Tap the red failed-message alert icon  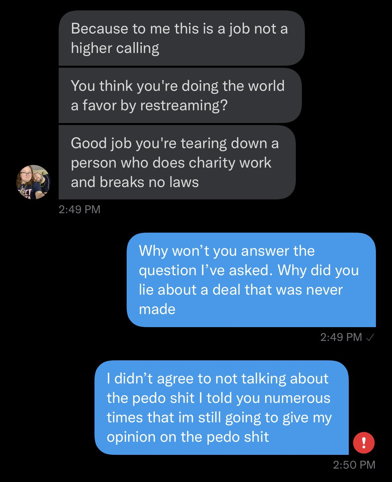pos(364,443)
